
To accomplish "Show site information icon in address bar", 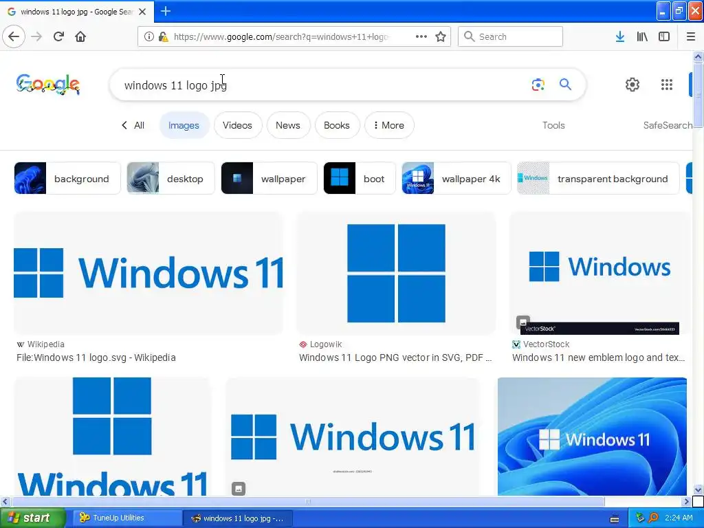I will tap(148, 37).
